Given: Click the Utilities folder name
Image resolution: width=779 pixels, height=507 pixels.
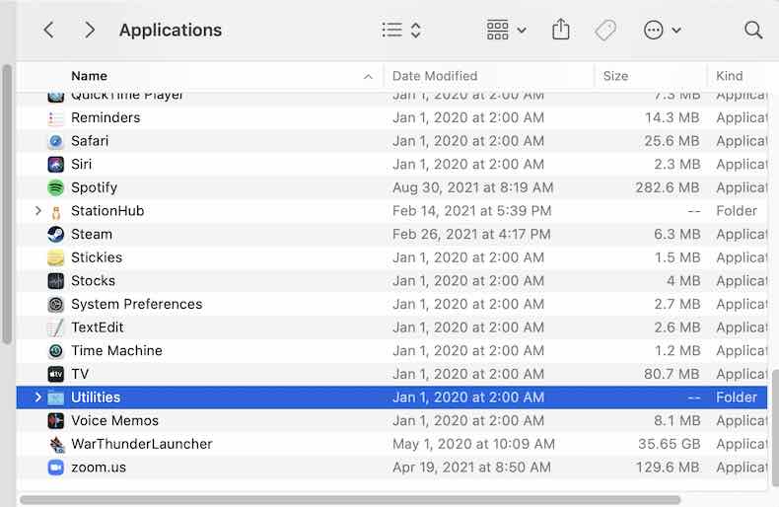Looking at the screenshot, I should pyautogui.click(x=96, y=398).
